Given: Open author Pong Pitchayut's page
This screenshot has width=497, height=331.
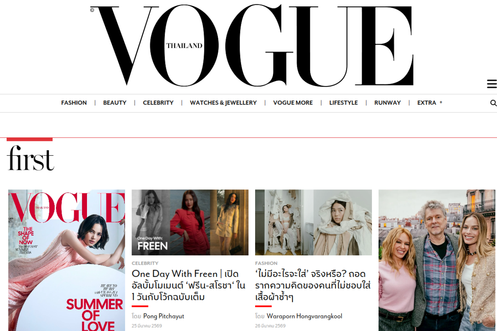Looking at the screenshot, I should click(163, 316).
